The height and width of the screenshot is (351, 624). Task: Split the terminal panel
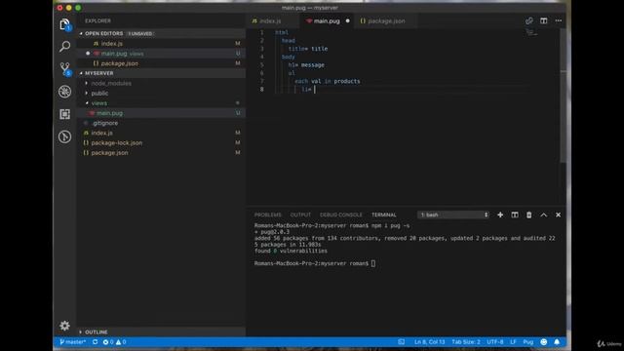point(515,214)
